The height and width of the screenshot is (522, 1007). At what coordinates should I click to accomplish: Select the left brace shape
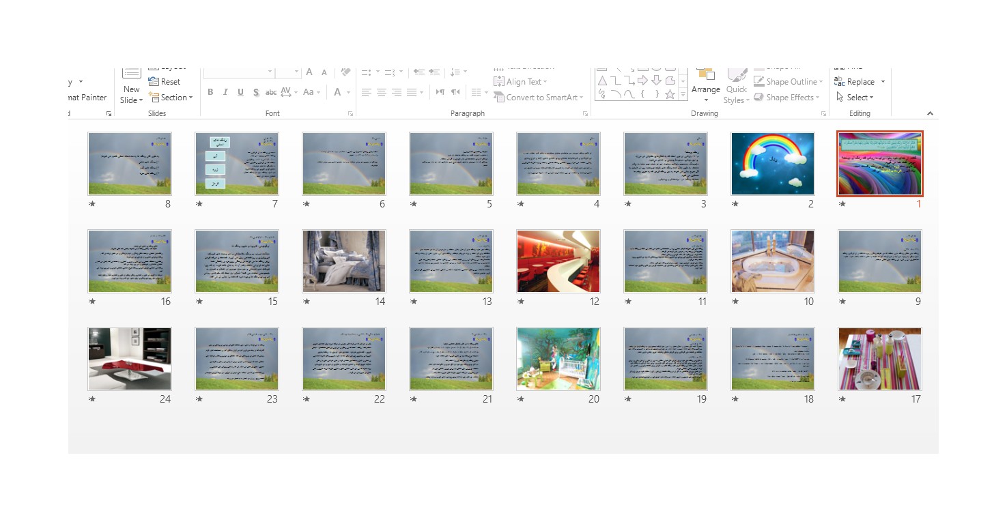point(642,94)
